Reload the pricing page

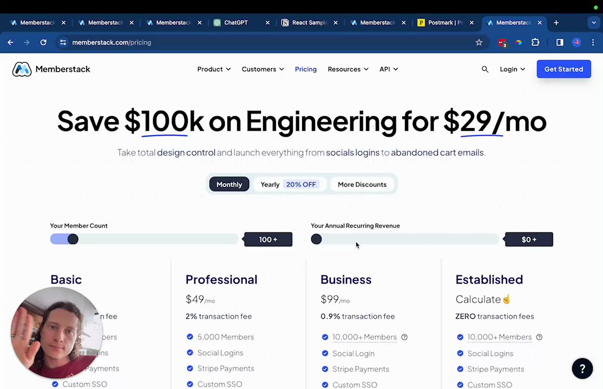(43, 42)
